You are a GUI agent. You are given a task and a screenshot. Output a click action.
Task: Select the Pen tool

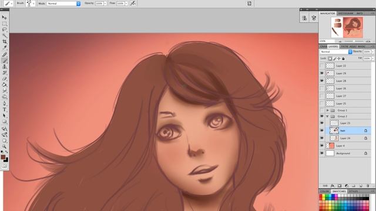point(4,103)
